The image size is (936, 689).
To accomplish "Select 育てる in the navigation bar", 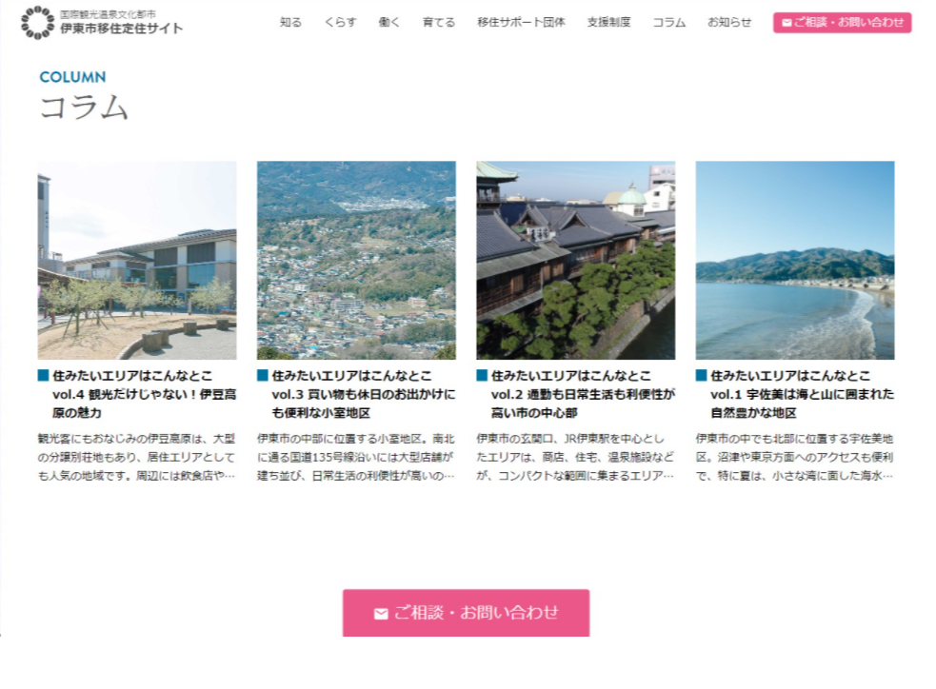I will tap(439, 23).
